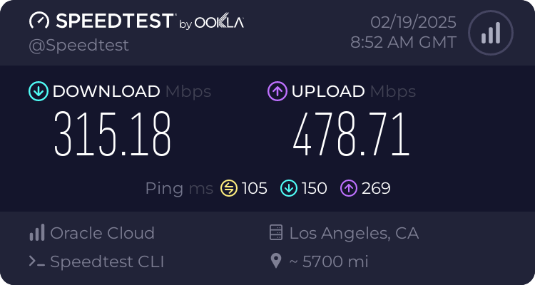Image resolution: width=535 pixels, height=285 pixels.
Task: Click the Oracle Cloud provider name
Action: coord(102,233)
